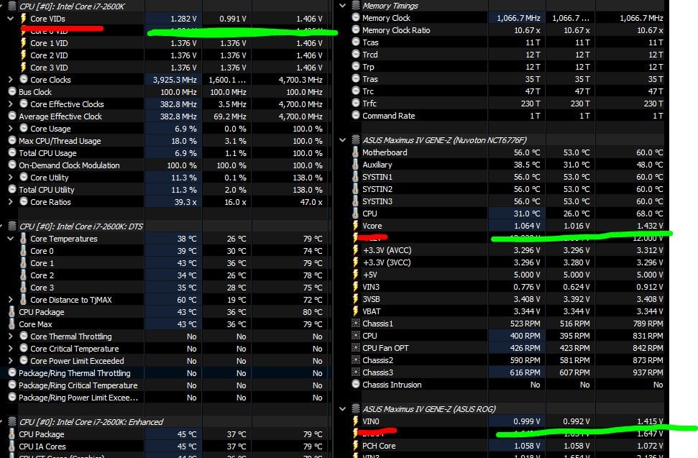Image resolution: width=698 pixels, height=458 pixels.
Task: Collapse the ASUS ROG sensor section
Action: pos(342,409)
